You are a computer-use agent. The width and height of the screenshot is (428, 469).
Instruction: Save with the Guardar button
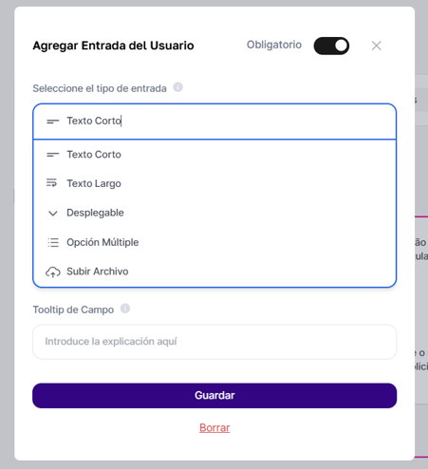214,396
